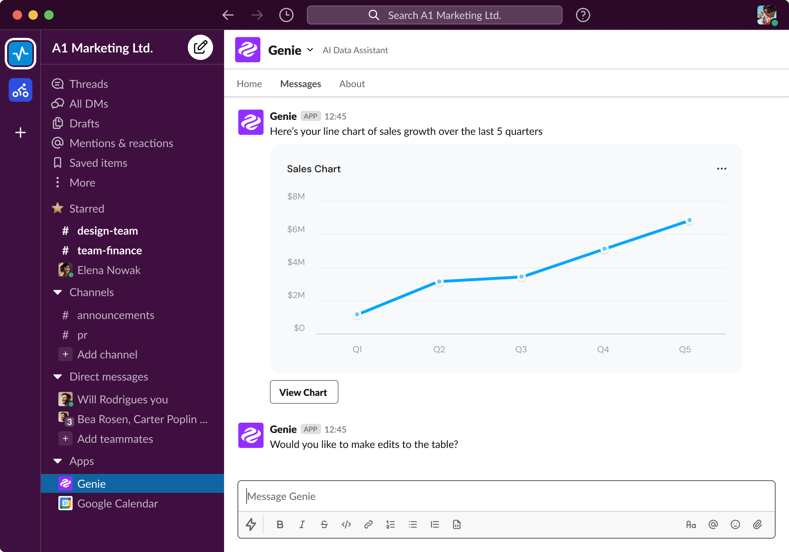The height and width of the screenshot is (552, 789).
Task: Collapse the Channels section
Action: click(58, 293)
